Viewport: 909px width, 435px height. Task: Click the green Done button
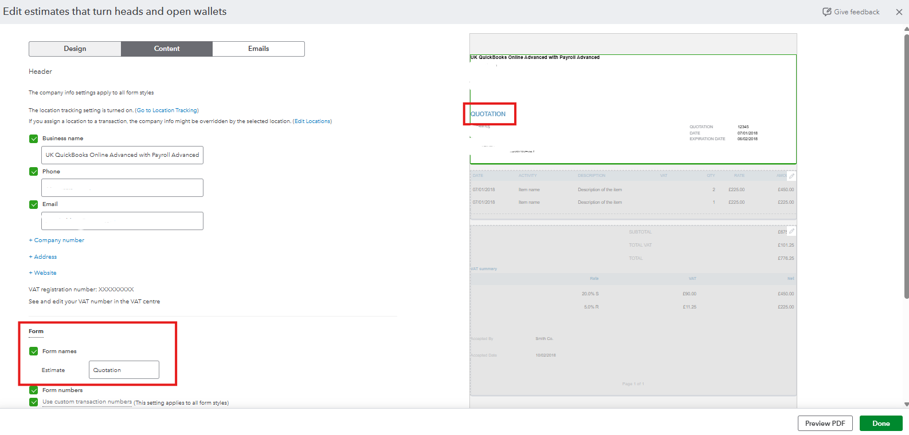point(881,424)
